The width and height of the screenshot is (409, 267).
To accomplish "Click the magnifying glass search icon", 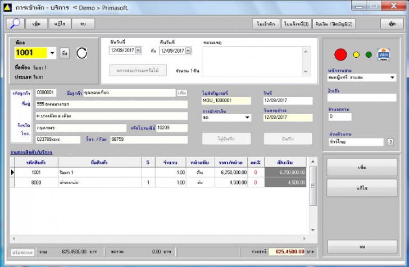I will [x=15, y=24].
